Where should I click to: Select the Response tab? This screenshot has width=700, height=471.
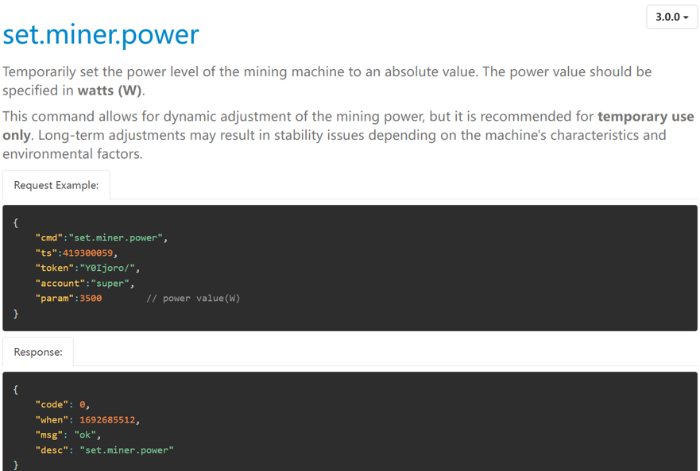[38, 352]
